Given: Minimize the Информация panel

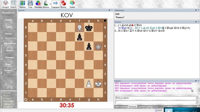Looking at the screenshot, I should [x=198, y=10].
